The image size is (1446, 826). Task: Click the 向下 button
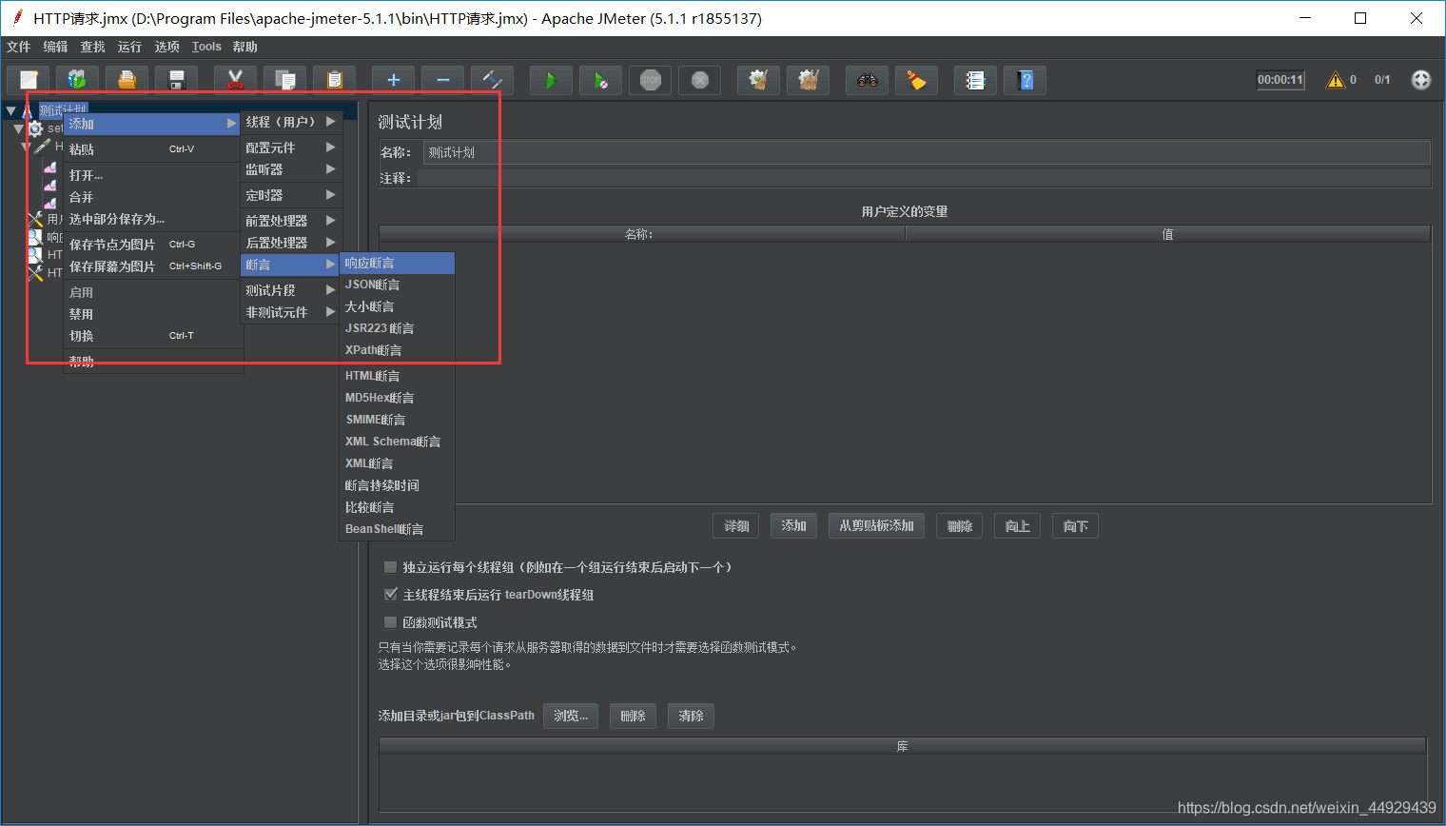pos(1075,526)
